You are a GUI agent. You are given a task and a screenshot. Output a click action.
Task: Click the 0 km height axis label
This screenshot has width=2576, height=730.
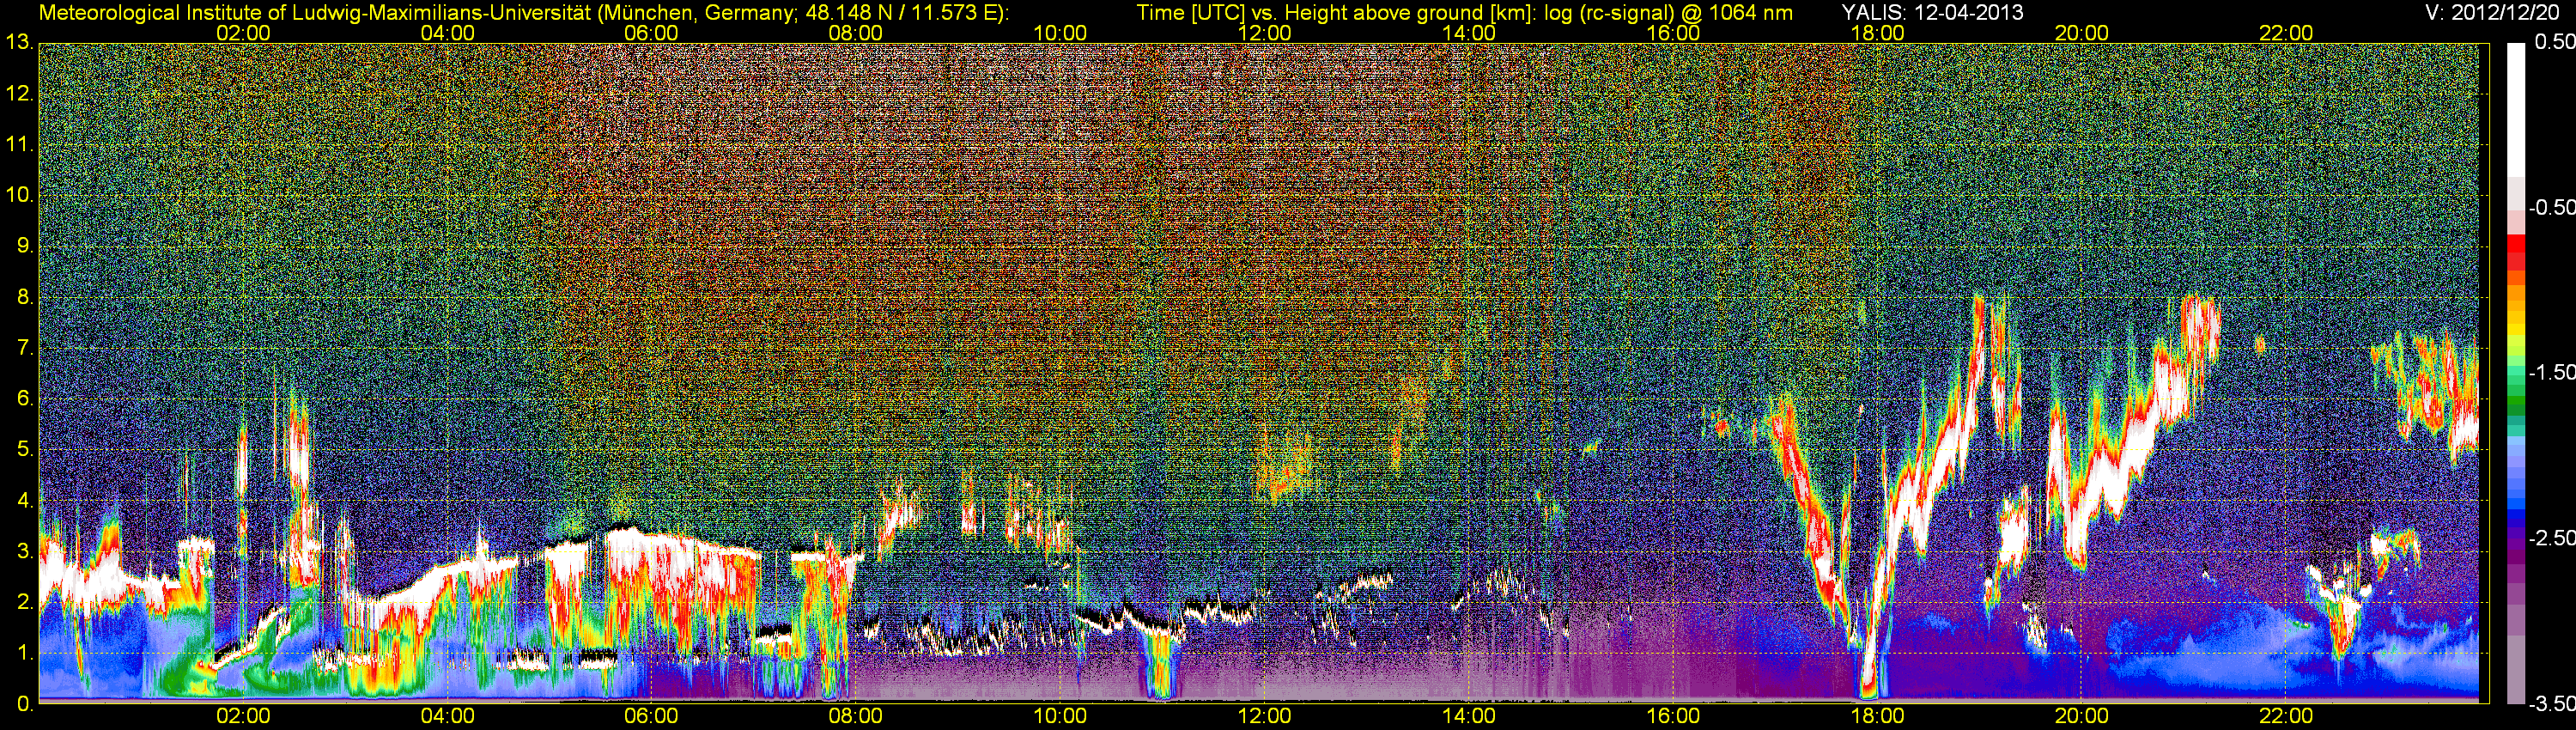coord(24,704)
